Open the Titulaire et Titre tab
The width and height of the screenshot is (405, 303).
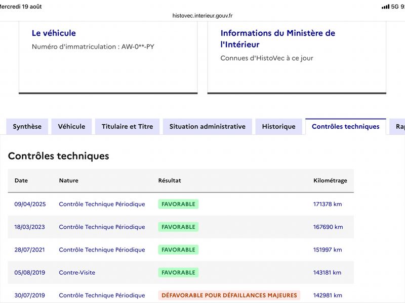pos(128,127)
